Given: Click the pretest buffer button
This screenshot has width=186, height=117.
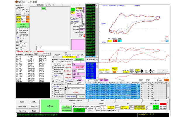Looking at the screenshot, I should (22, 106).
